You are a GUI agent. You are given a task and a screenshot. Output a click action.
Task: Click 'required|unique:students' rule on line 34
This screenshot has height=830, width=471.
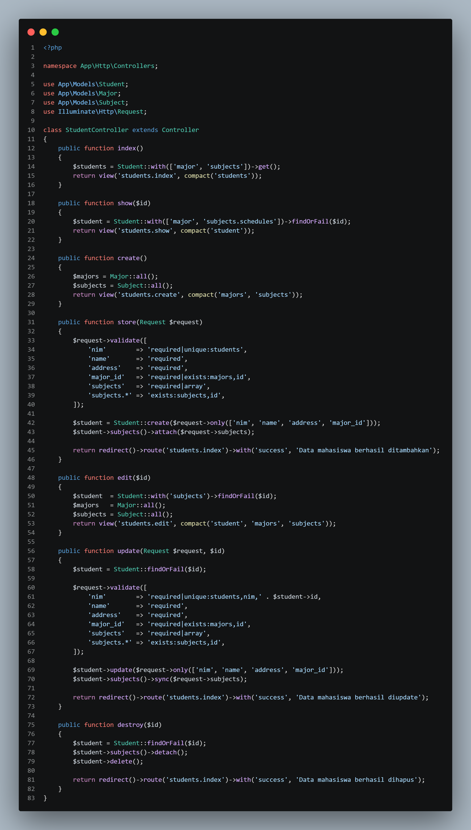click(195, 350)
